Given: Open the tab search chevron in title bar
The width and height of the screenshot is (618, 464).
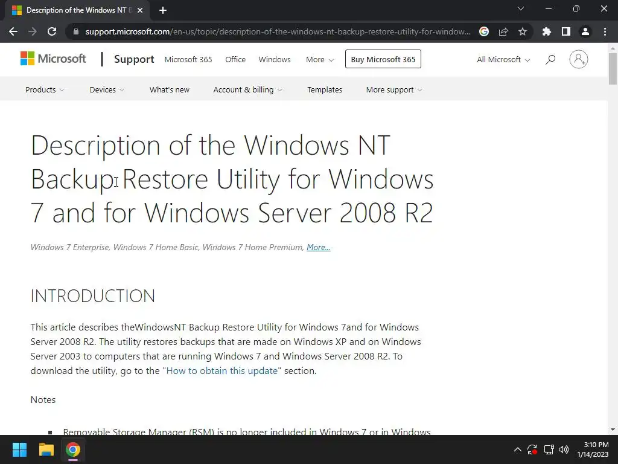Looking at the screenshot, I should pyautogui.click(x=521, y=8).
